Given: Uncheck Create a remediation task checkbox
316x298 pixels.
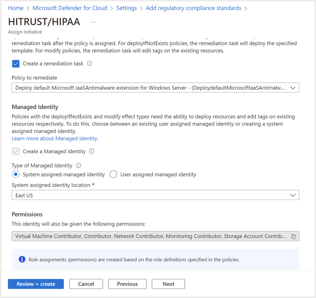Looking at the screenshot, I should (16, 64).
